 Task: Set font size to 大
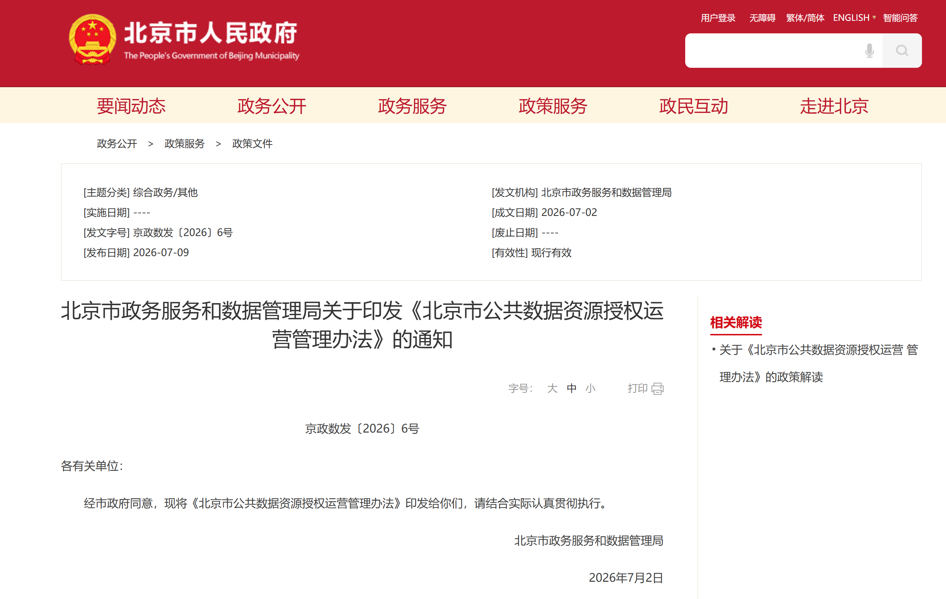click(552, 388)
